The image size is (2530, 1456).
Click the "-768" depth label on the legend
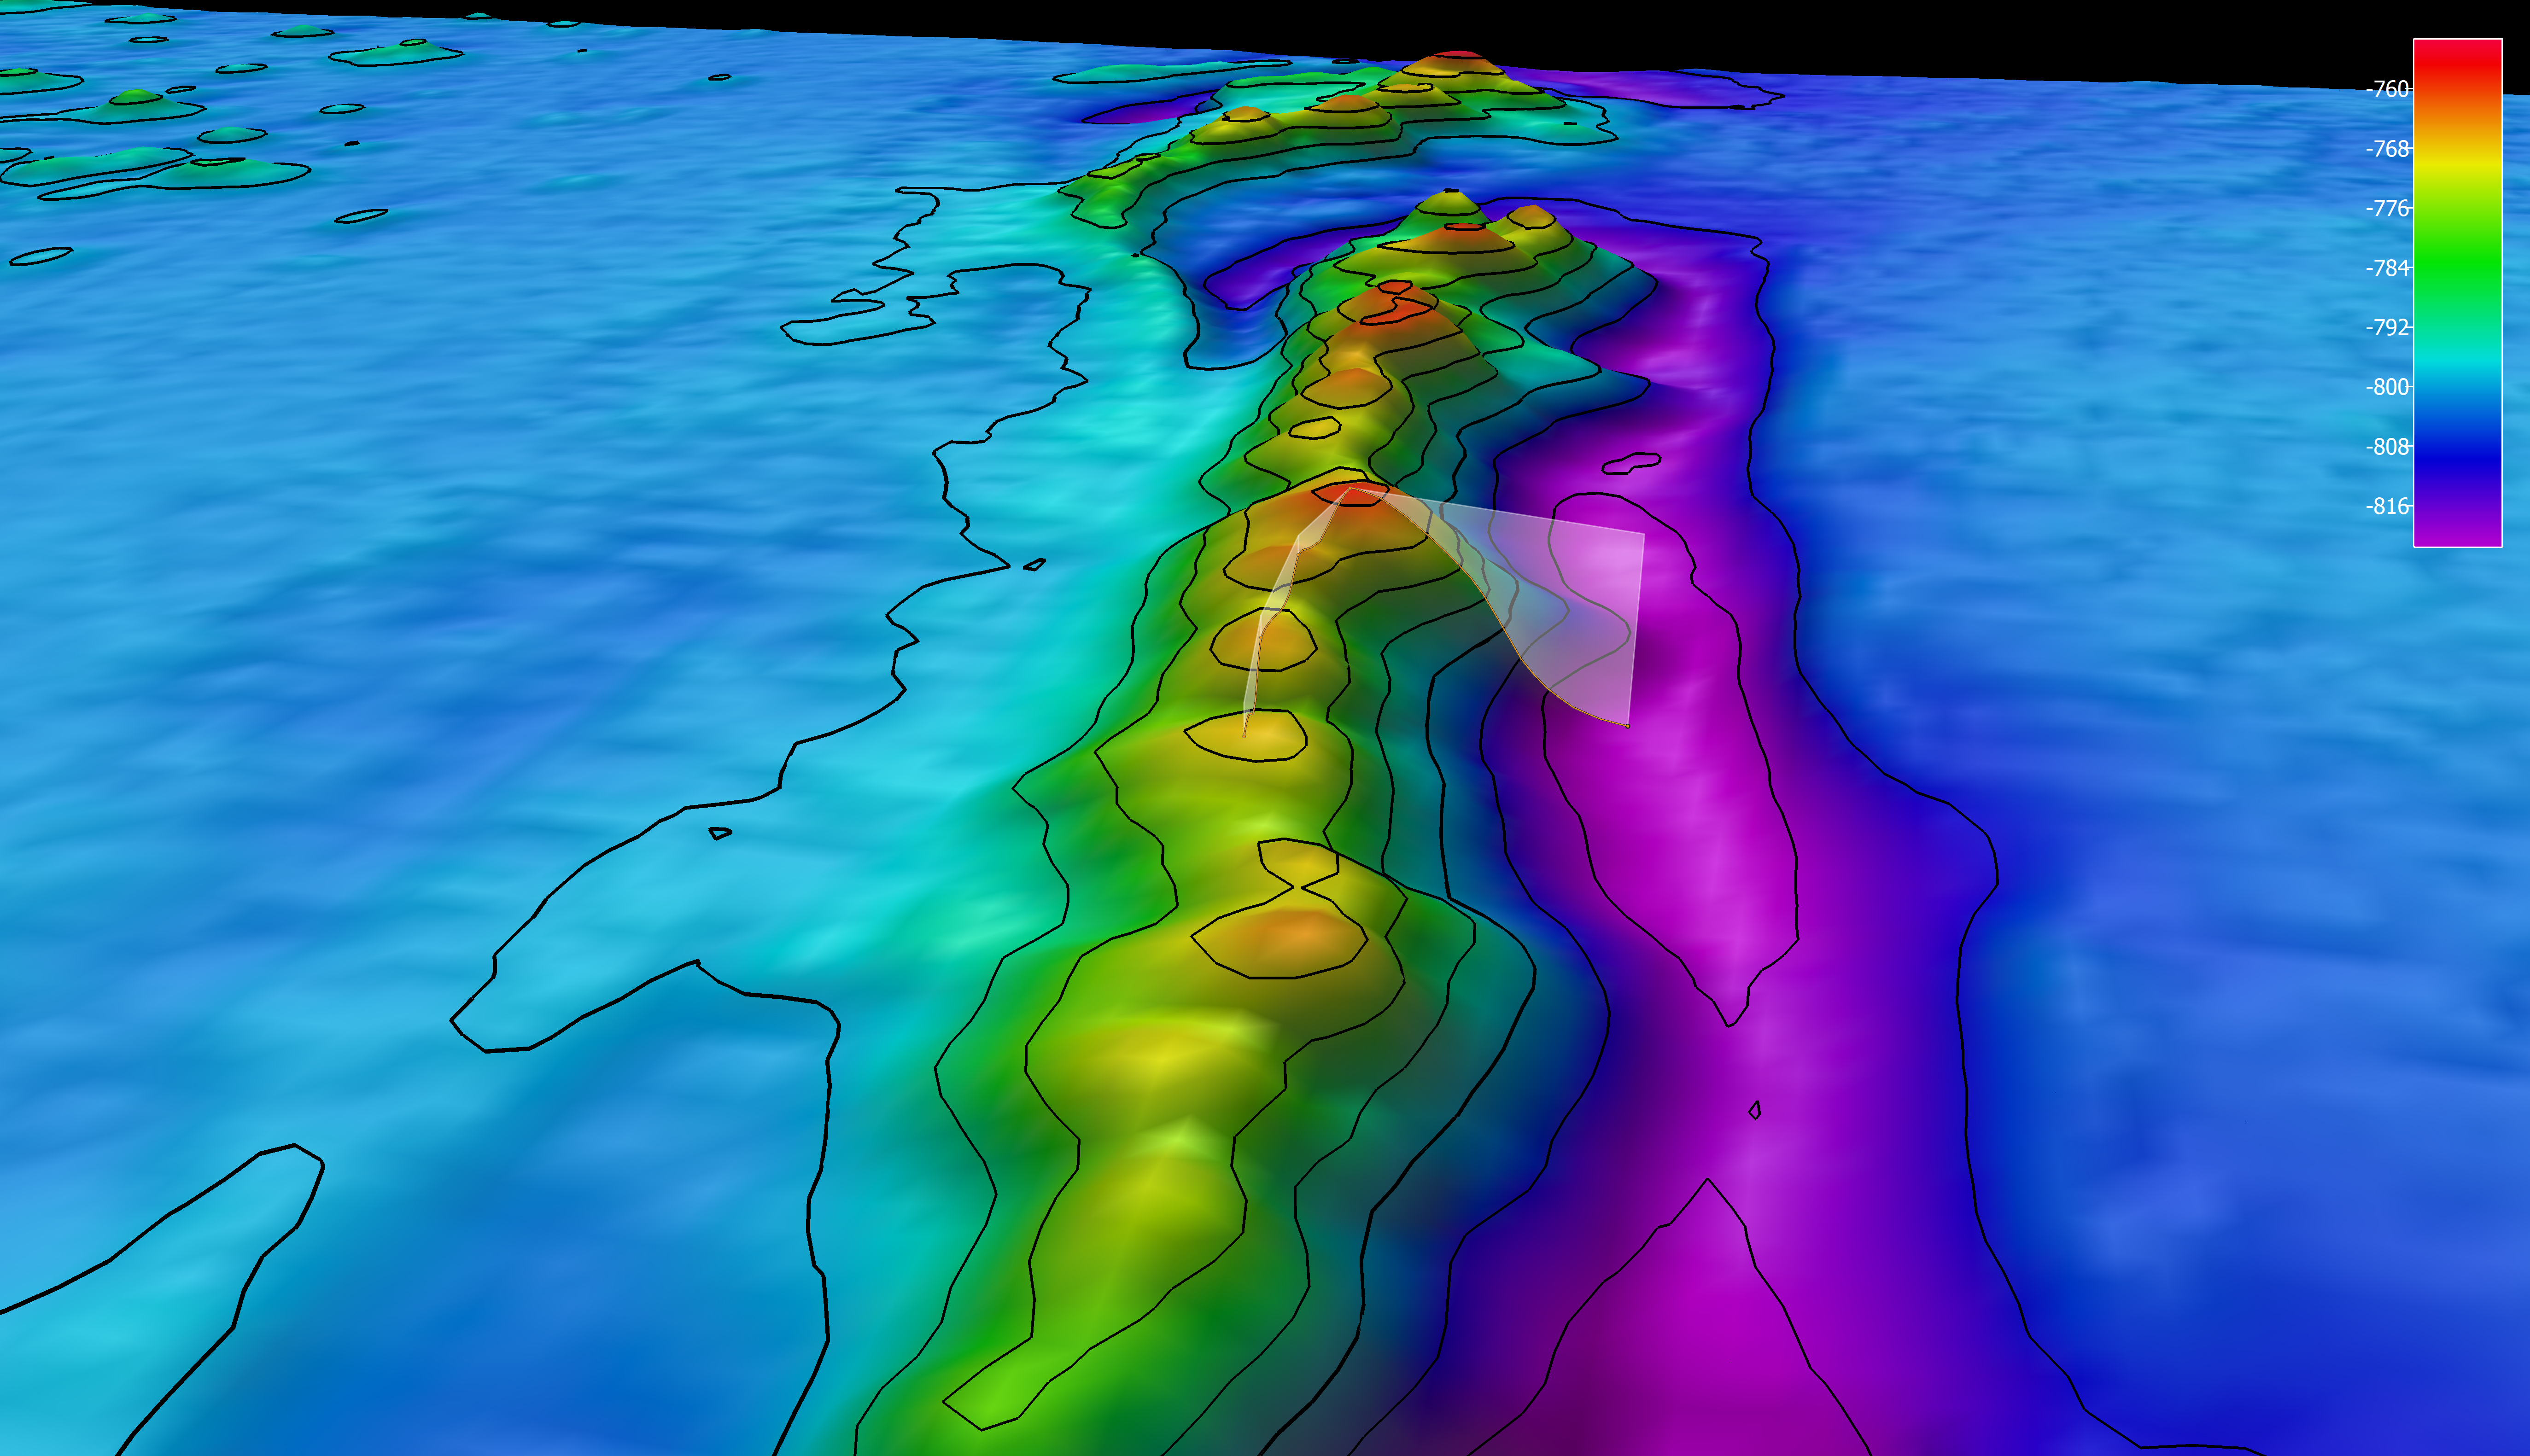[2387, 149]
